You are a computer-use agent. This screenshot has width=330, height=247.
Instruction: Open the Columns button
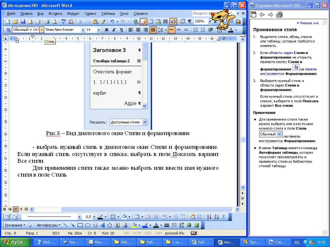point(166,22)
